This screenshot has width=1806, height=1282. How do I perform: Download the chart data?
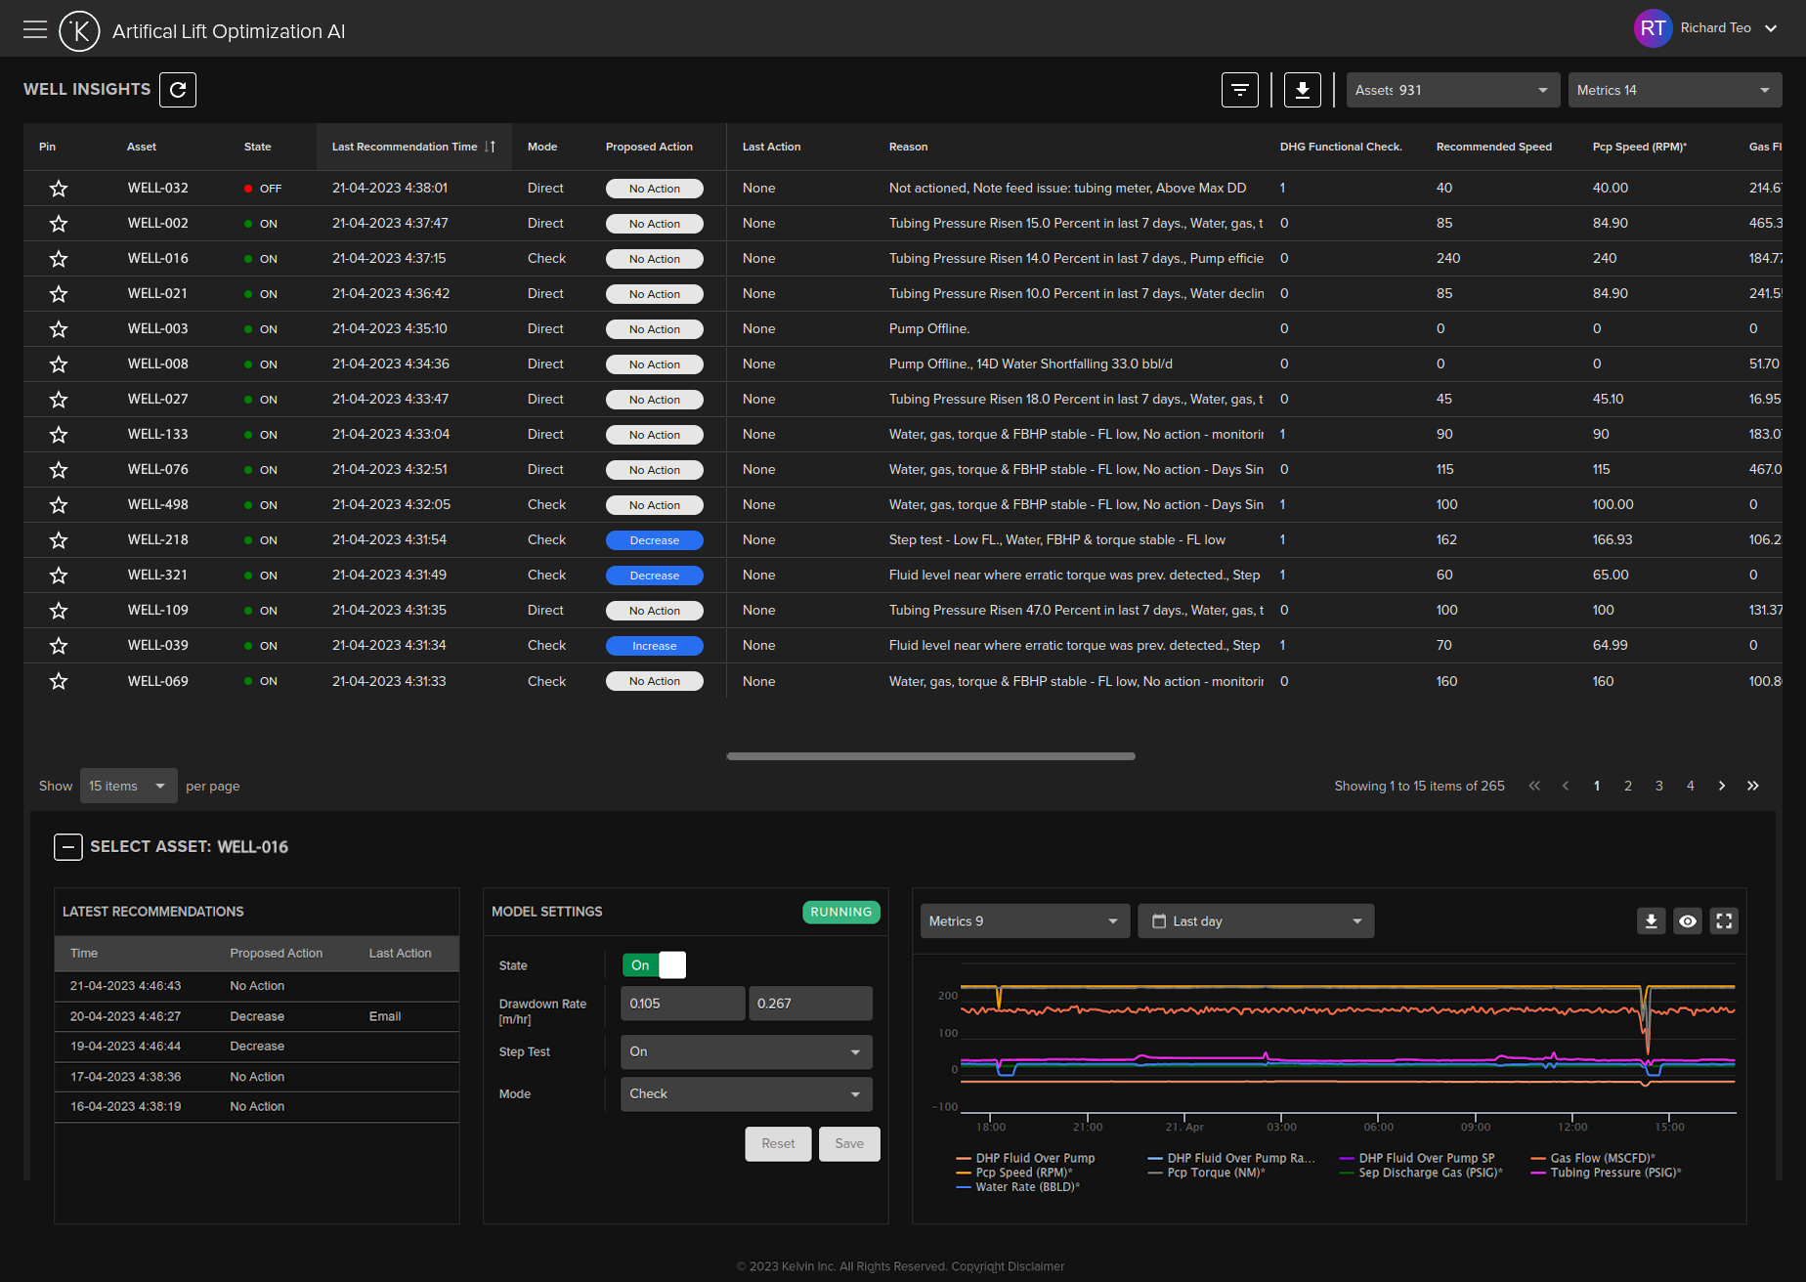[x=1651, y=920]
